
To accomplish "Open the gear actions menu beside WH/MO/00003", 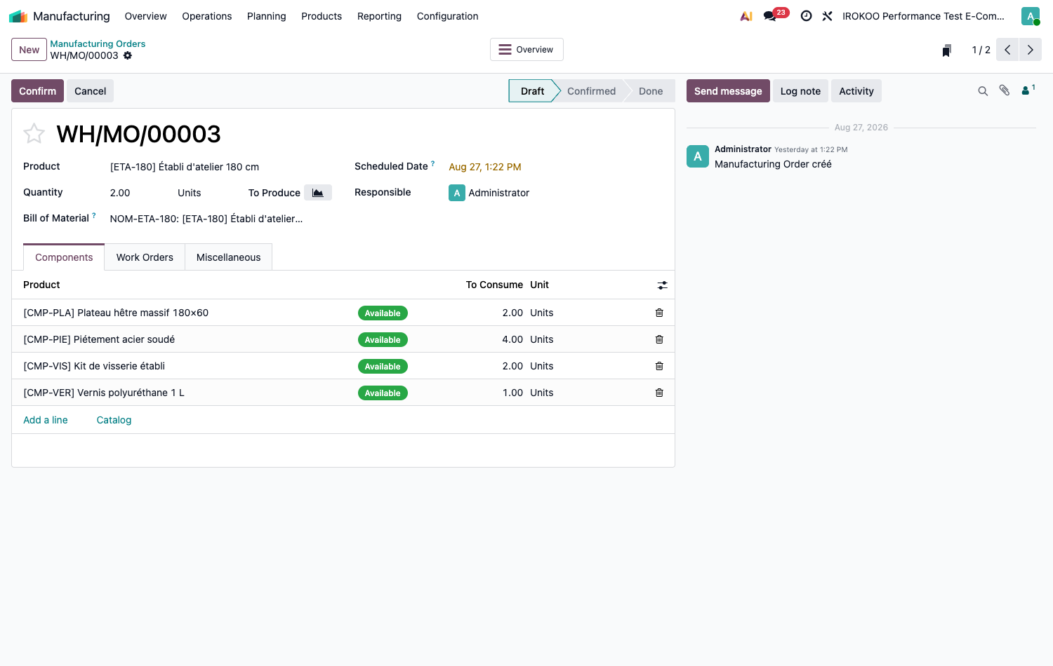I will (128, 55).
